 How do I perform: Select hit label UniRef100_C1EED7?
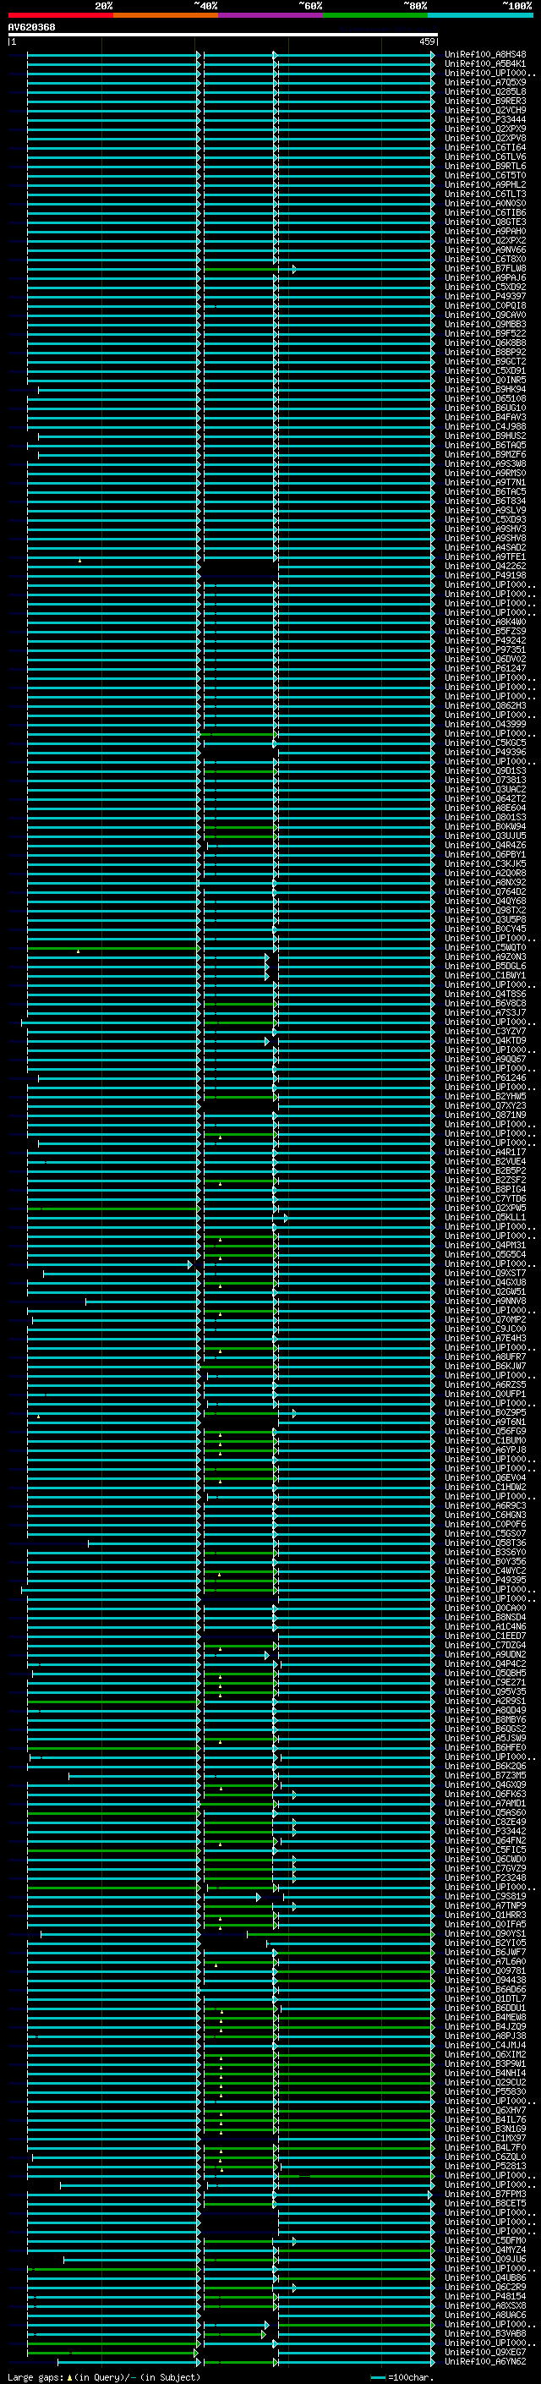485,1636
